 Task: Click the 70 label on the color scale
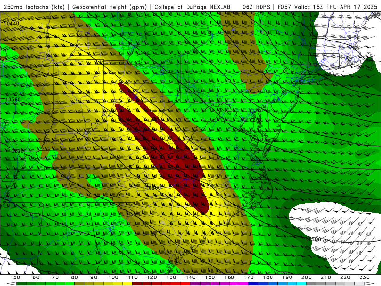coord(55,277)
